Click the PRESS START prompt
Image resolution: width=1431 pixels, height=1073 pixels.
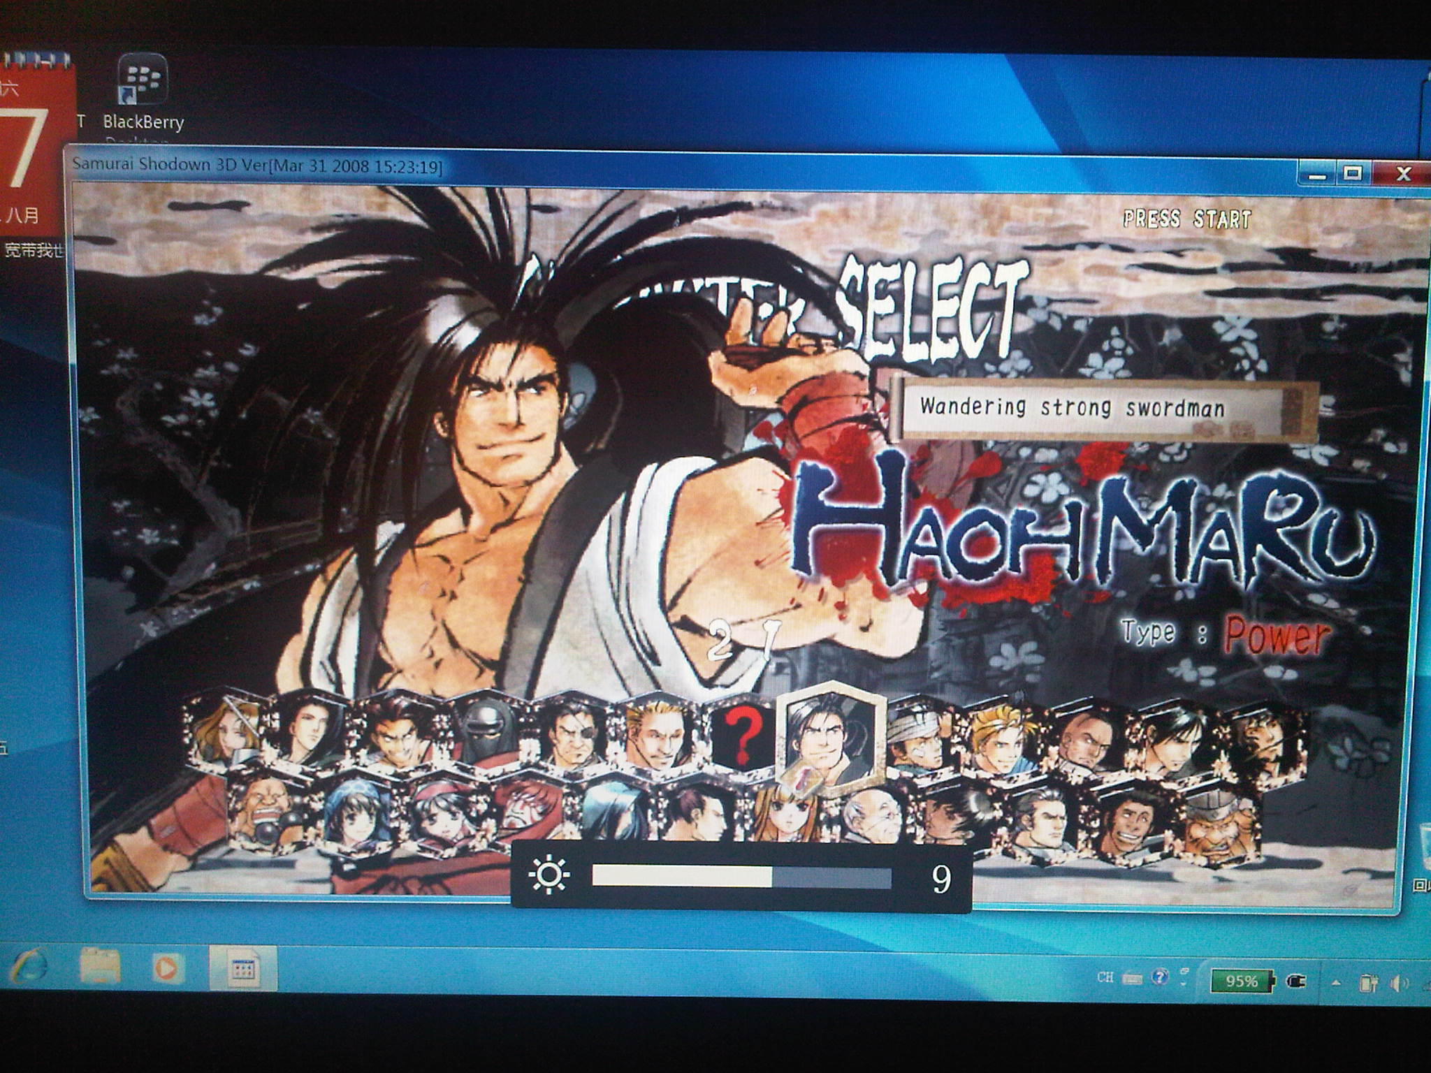[1186, 219]
